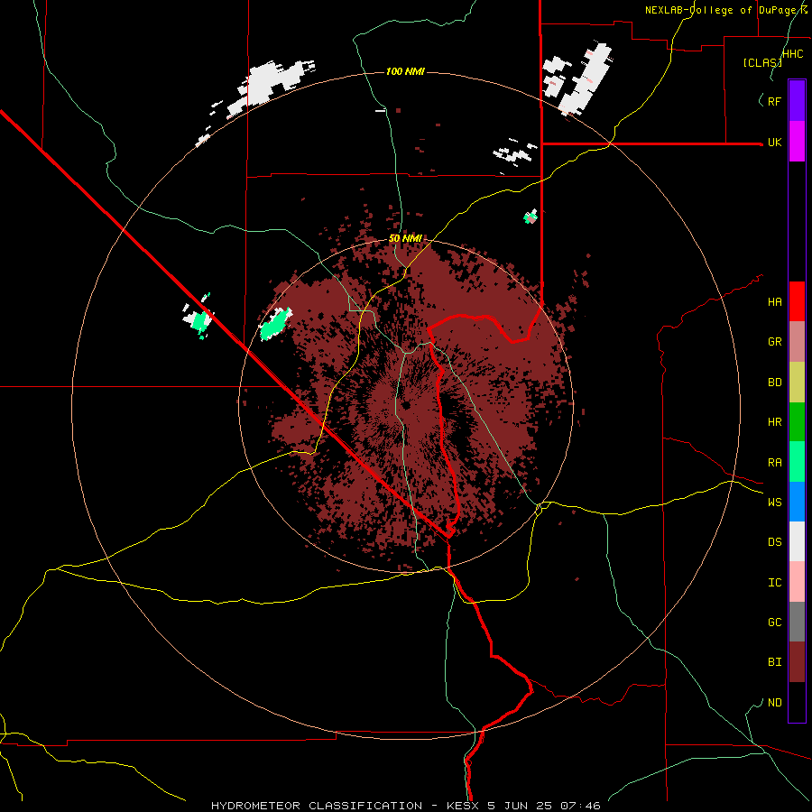Click the DS white legend swatch

pyautogui.click(x=797, y=541)
